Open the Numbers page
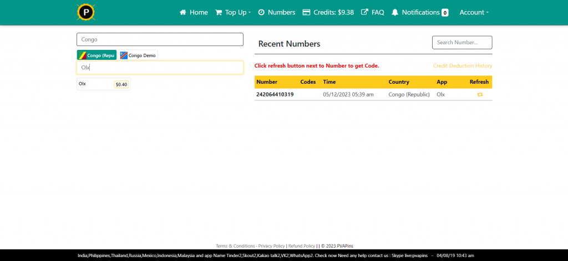 pos(277,12)
